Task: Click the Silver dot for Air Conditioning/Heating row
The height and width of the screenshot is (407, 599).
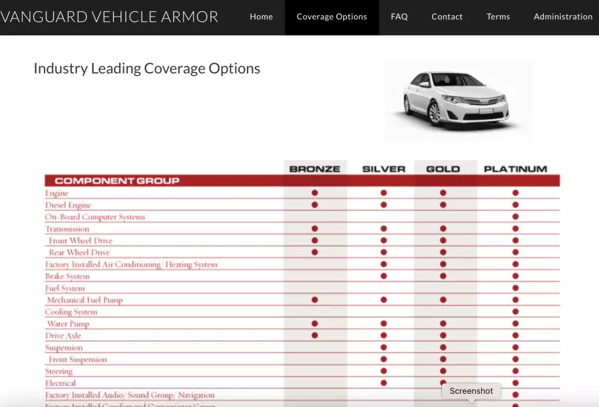Action: (x=383, y=264)
